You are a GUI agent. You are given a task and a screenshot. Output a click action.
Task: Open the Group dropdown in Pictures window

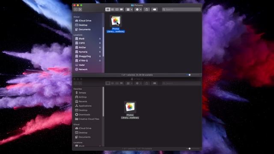(129, 9)
